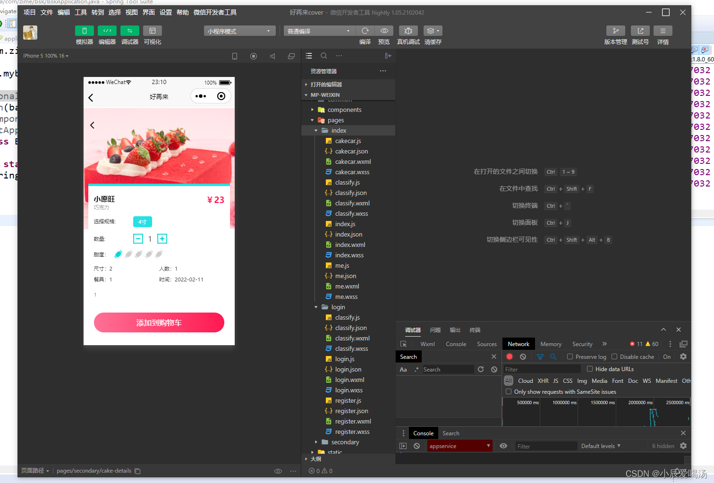
Task: Decrease the cake quantity
Action: tap(138, 239)
